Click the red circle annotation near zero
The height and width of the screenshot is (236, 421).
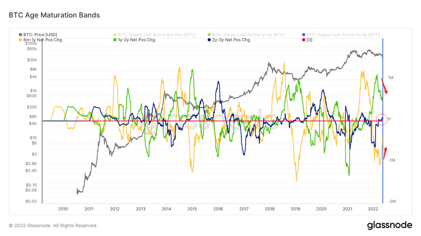tap(382, 119)
